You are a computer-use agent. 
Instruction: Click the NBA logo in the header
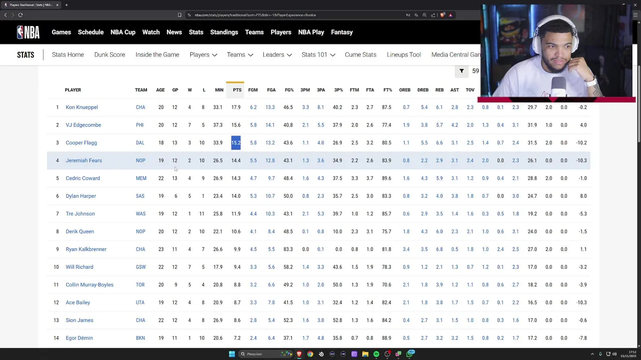point(28,32)
